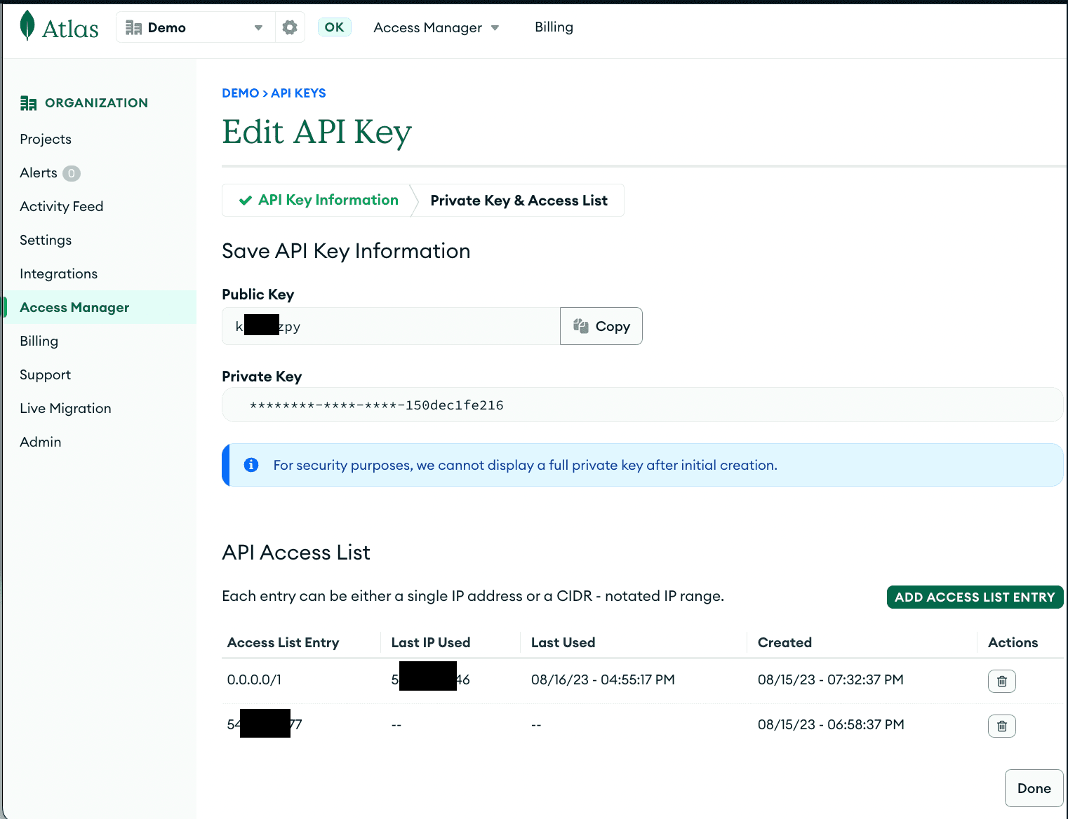Screen dimensions: 1068x819
Task: Open Activity Feed from sidebar
Action: [x=62, y=206]
